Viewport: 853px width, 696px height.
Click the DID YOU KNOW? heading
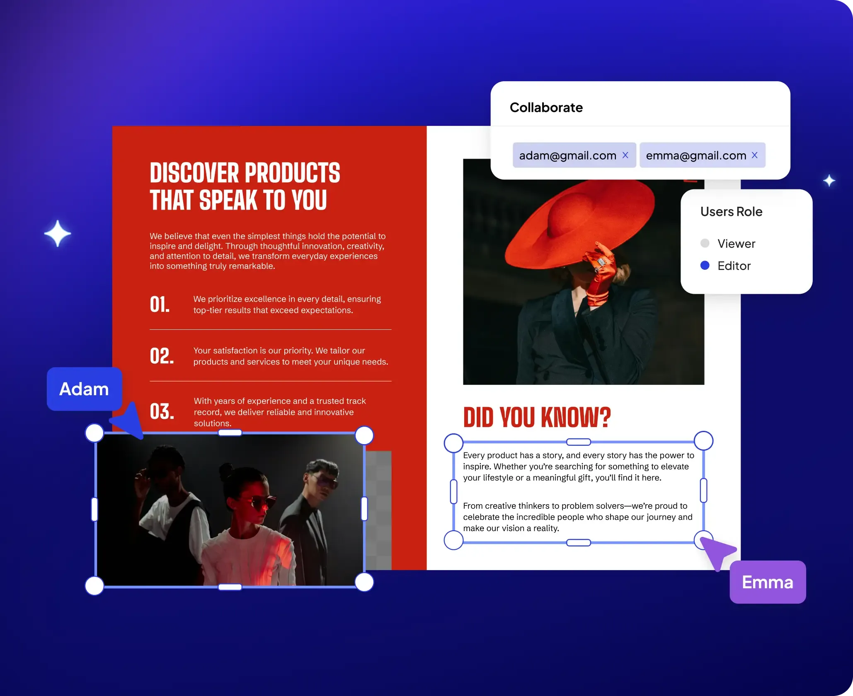(537, 417)
